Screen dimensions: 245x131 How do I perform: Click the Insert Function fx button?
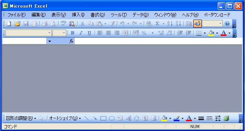[x=71, y=41]
